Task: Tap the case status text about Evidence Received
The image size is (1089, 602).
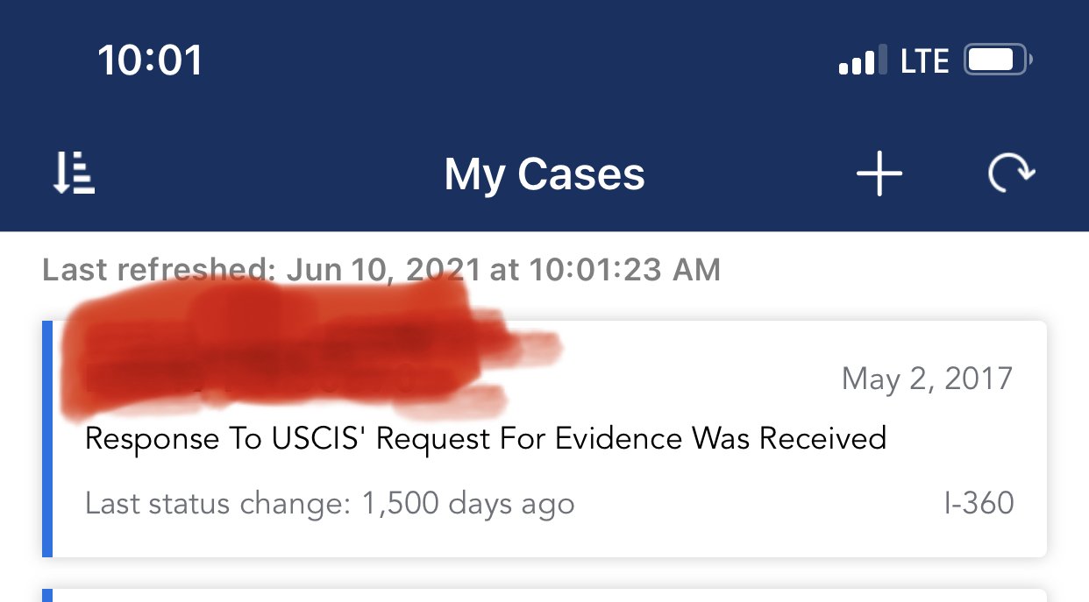Action: pyautogui.click(x=486, y=437)
